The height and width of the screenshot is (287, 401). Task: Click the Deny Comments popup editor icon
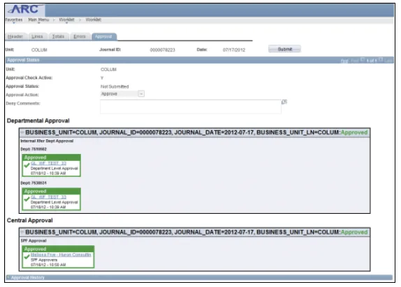pos(284,102)
